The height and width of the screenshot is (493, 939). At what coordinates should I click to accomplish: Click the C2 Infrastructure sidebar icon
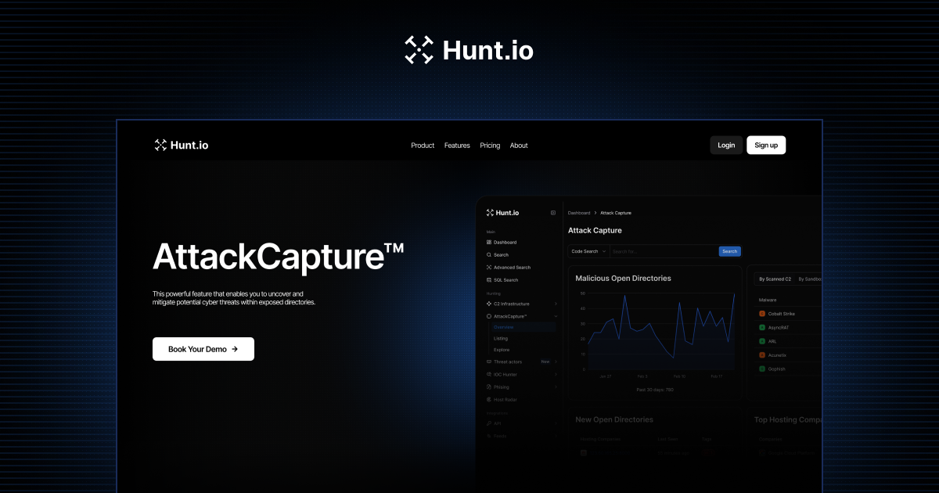tap(488, 304)
